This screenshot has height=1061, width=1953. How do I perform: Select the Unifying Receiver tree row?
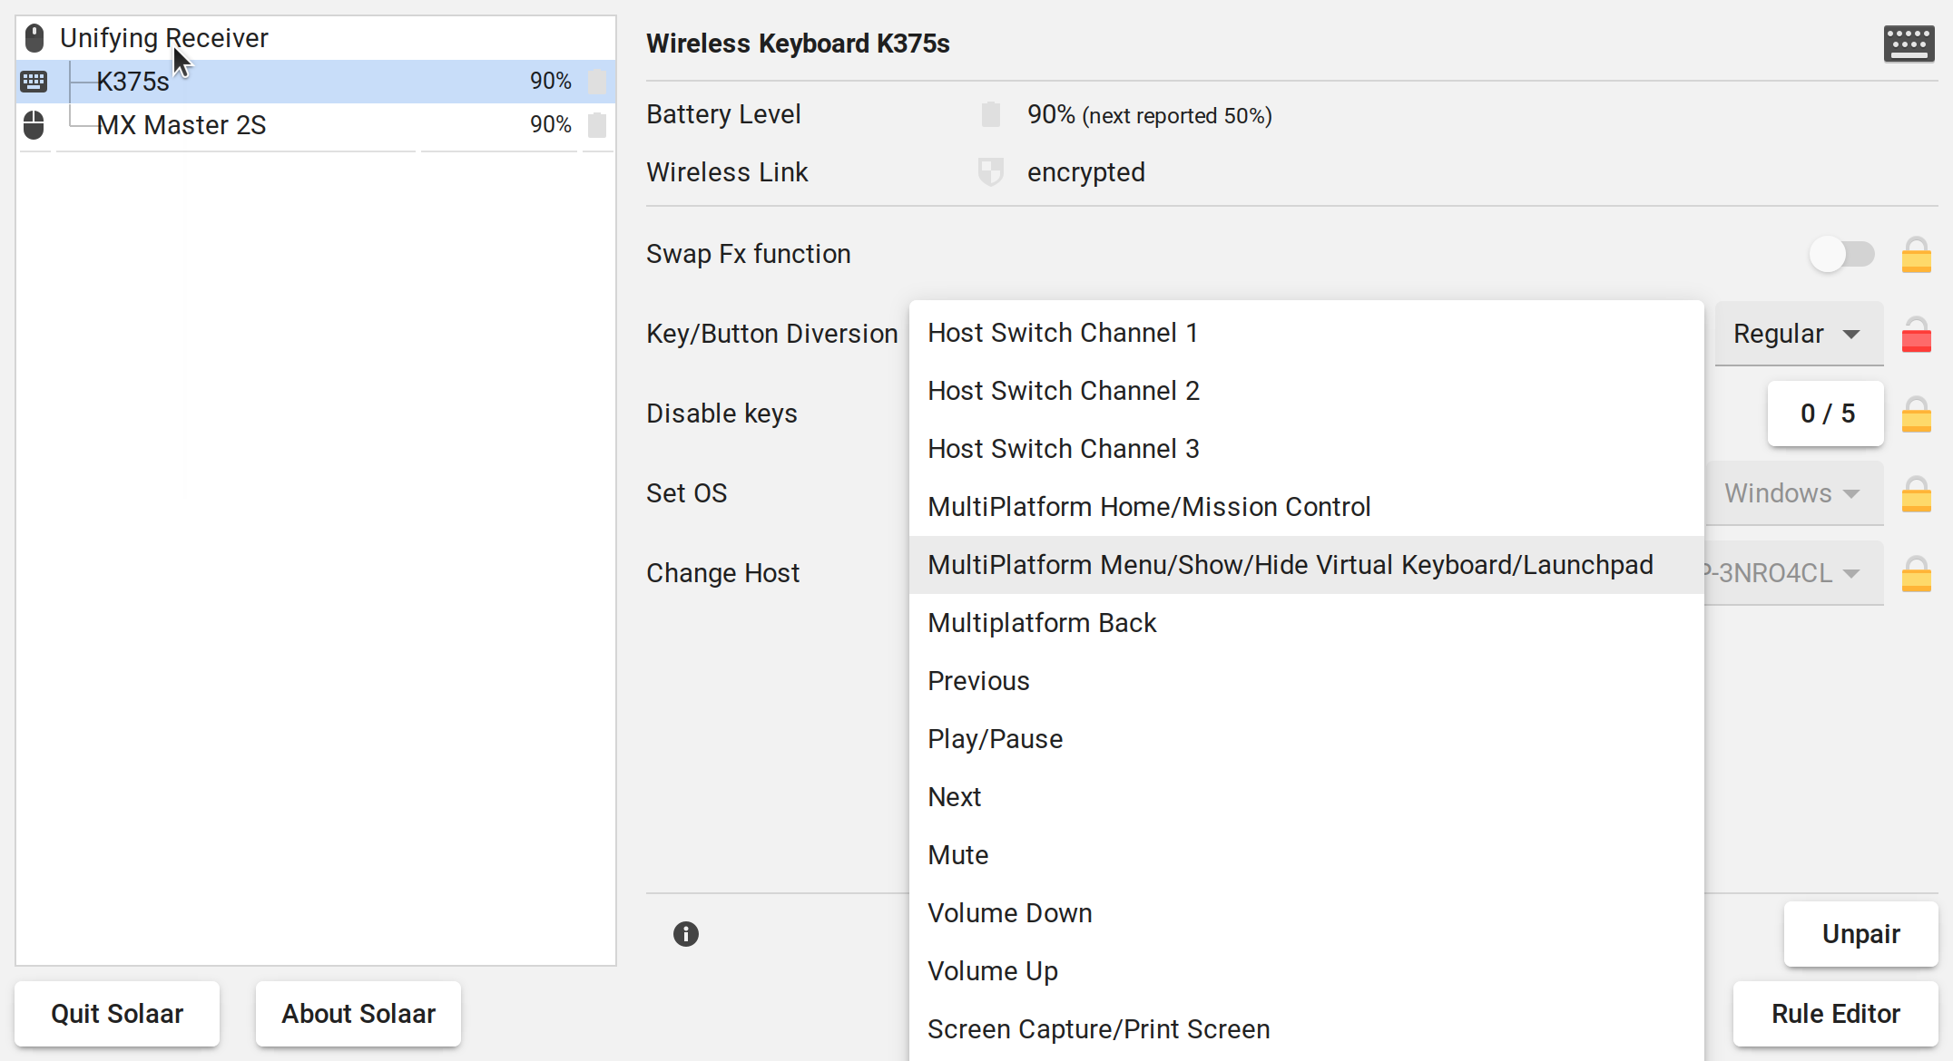click(x=316, y=38)
